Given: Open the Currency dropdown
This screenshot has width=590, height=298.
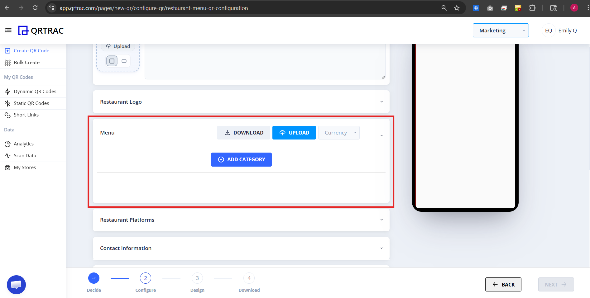Looking at the screenshot, I should (339, 132).
